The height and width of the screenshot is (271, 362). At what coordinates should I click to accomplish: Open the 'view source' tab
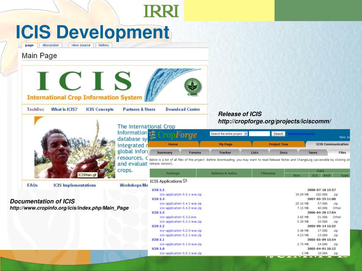click(81, 45)
